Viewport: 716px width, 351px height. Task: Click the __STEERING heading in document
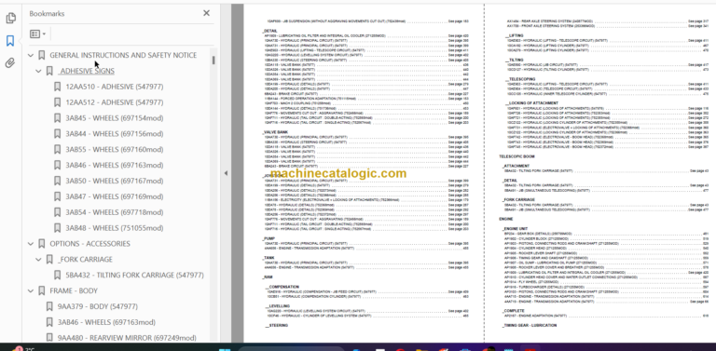pos(276,326)
